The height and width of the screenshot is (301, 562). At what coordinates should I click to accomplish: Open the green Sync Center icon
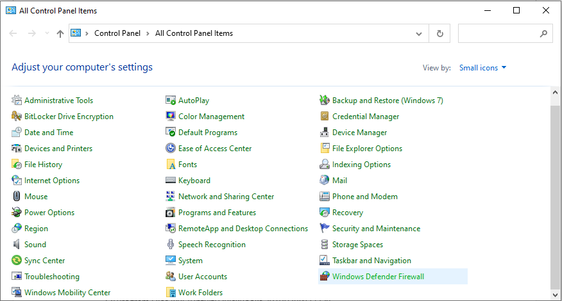[17, 261]
